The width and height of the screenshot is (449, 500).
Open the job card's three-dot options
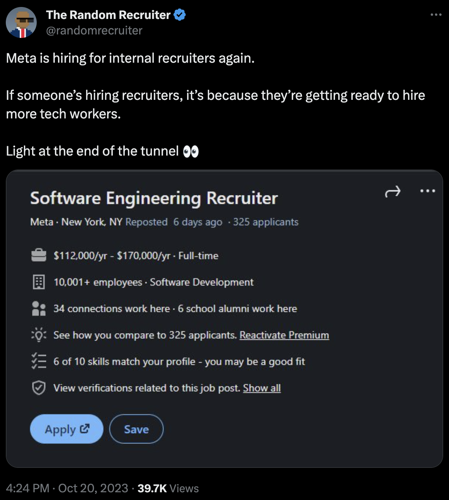(x=428, y=191)
